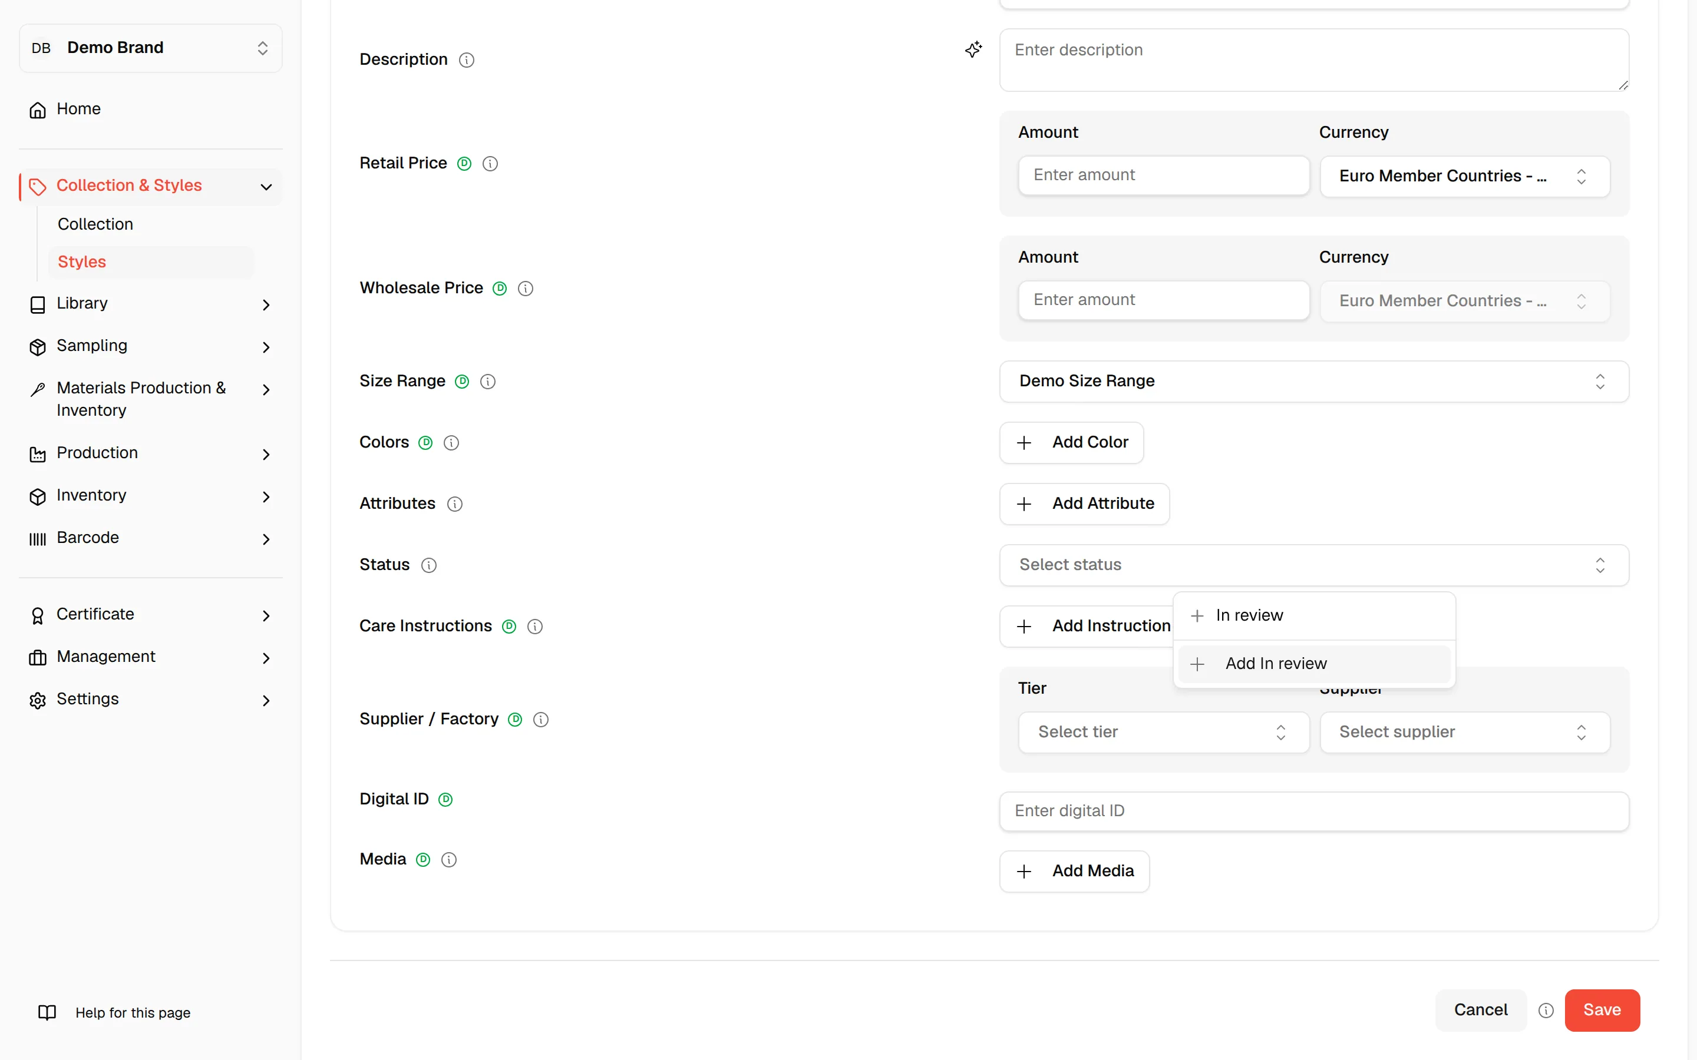Click the Add Color button
This screenshot has width=1697, height=1060.
point(1071,442)
